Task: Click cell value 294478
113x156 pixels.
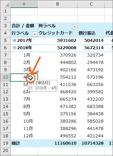Action: coord(95,62)
